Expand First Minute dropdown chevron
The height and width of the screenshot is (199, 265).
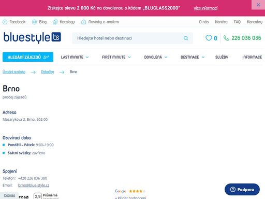(129, 57)
